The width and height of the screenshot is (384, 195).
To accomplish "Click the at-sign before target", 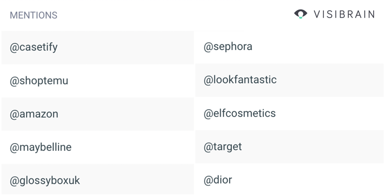I will click(208, 147).
